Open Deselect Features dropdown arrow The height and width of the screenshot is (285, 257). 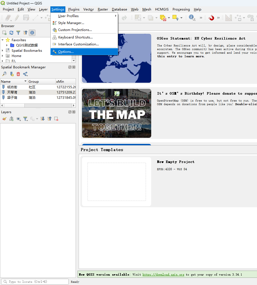(169, 18)
